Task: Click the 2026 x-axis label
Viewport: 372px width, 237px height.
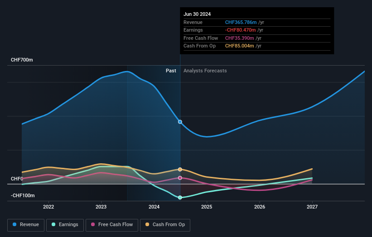Action: [x=260, y=207]
